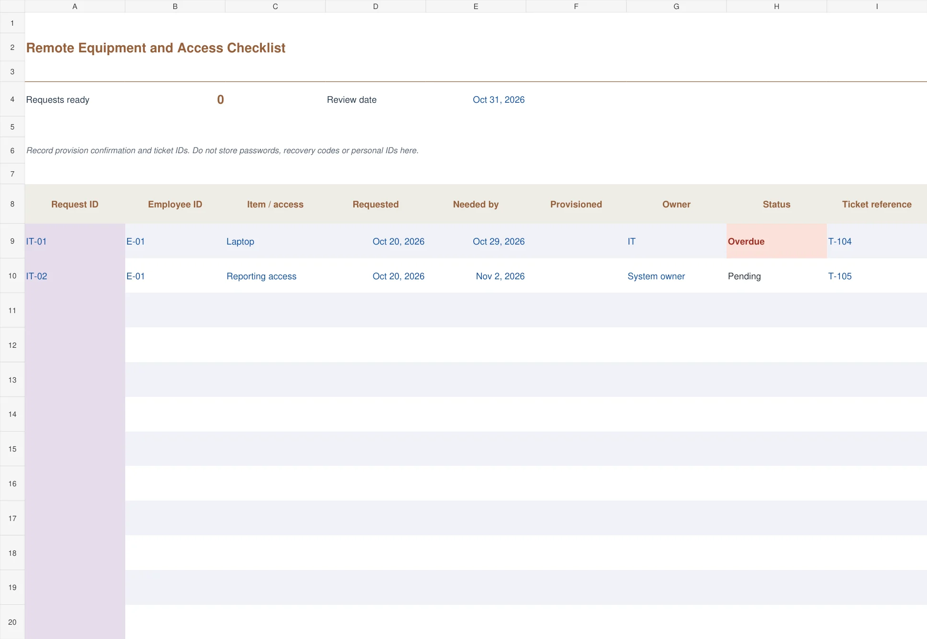Click Requested date Oct 20, 2026 for Laptop

(x=376, y=241)
